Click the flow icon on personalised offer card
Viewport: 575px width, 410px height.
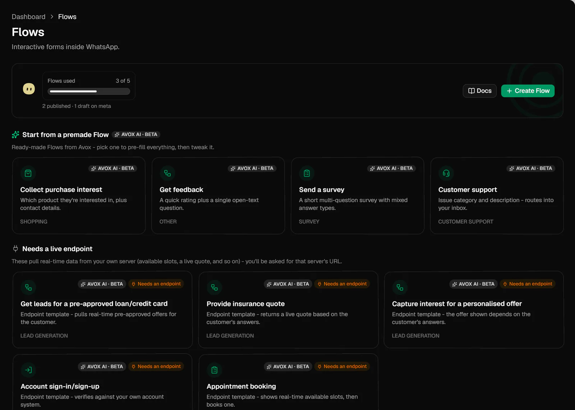[400, 287]
